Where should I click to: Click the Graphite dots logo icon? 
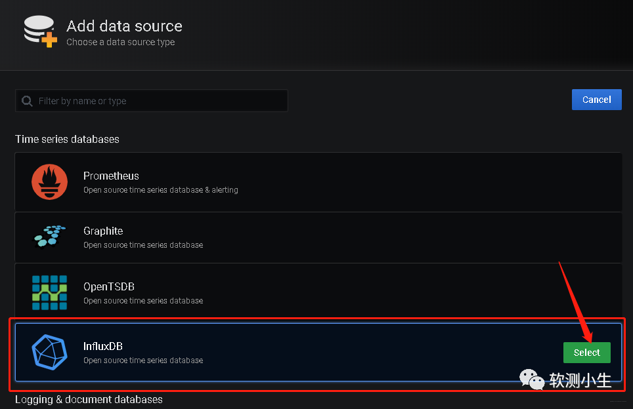50,236
